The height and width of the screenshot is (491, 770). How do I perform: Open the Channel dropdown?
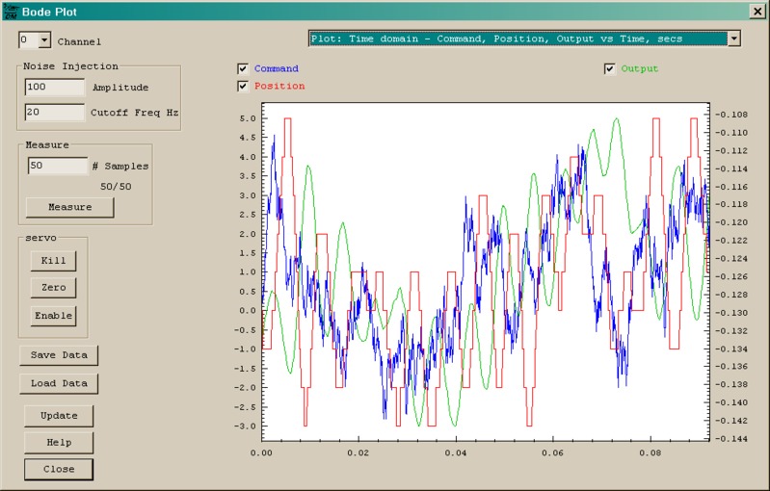point(44,40)
